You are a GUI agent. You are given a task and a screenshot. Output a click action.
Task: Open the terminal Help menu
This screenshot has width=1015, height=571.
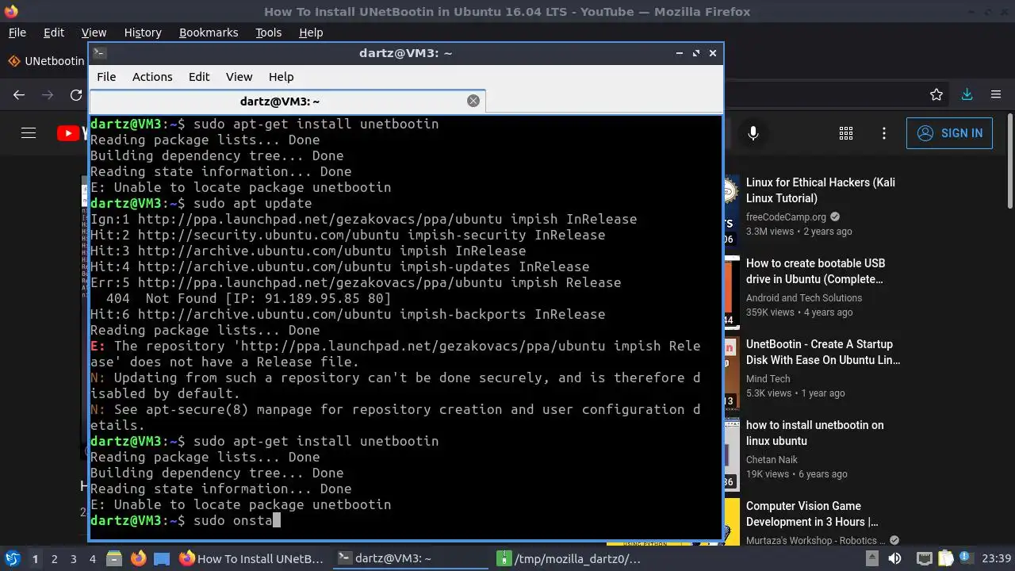[x=281, y=77]
